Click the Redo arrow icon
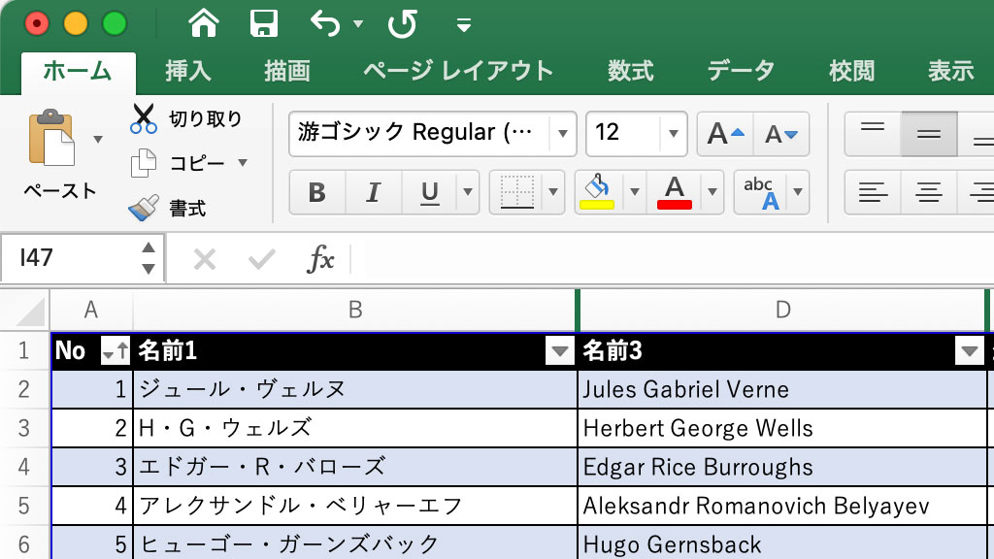Screen dimensions: 994x559 tap(402, 23)
